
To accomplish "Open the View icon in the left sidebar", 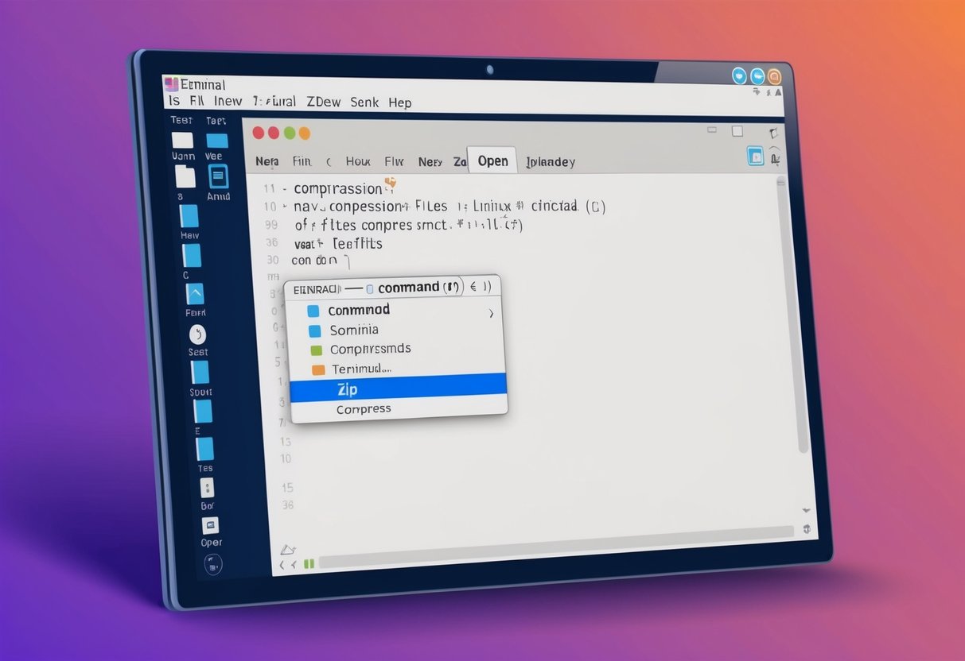I will tap(216, 141).
